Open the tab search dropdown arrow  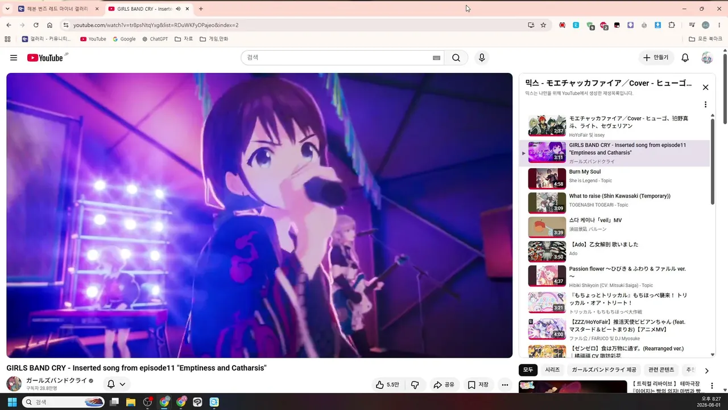[x=7, y=9]
